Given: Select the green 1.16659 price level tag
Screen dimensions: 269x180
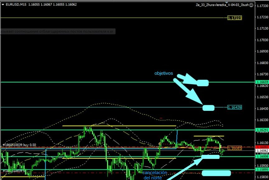Looking at the screenshot, I should click(x=262, y=82).
